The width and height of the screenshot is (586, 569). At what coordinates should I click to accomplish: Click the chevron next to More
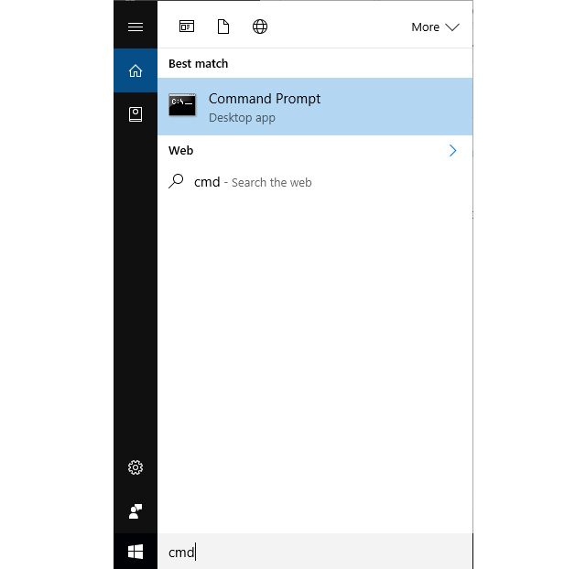452,27
